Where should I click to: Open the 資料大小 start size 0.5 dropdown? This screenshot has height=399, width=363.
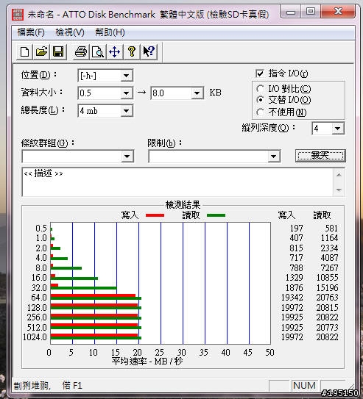[126, 93]
